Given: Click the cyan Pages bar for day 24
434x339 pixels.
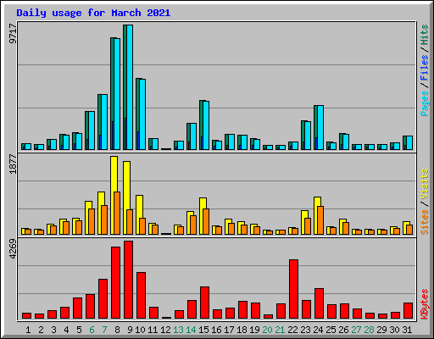Looking at the screenshot, I should (x=320, y=128).
